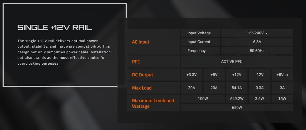Click the SINGLE +12V RAIL heading
The width and height of the screenshot is (306, 130).
pos(55,27)
